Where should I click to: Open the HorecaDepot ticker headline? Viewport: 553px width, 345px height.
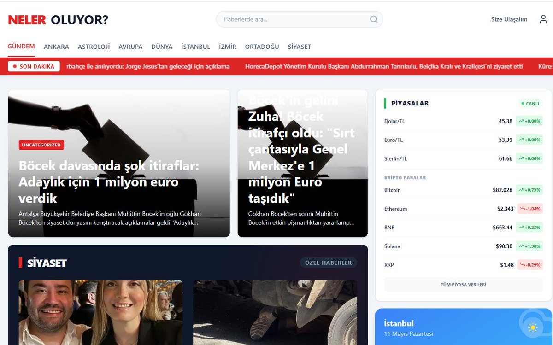(x=384, y=66)
